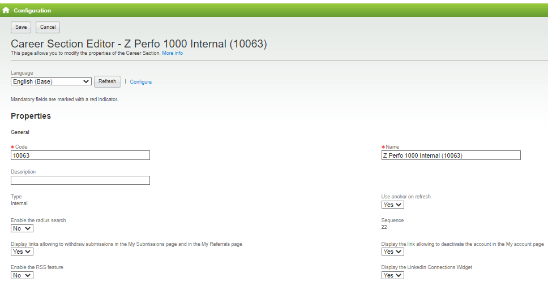Toggle the Enable the RSS feature dropdown

click(x=22, y=275)
